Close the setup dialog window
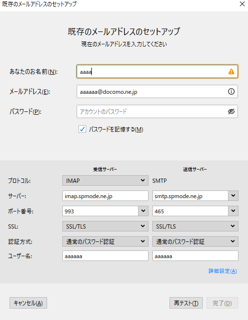 pos(242,4)
